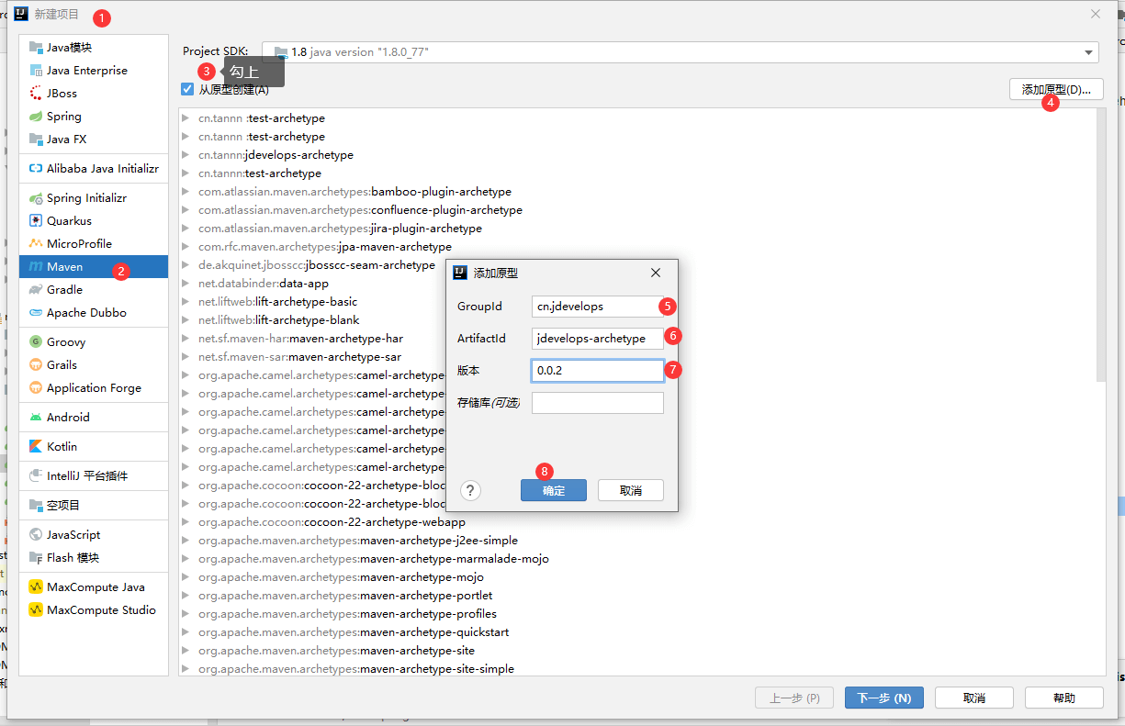
Task: Click the JavaScript globe icon
Action: coord(36,535)
